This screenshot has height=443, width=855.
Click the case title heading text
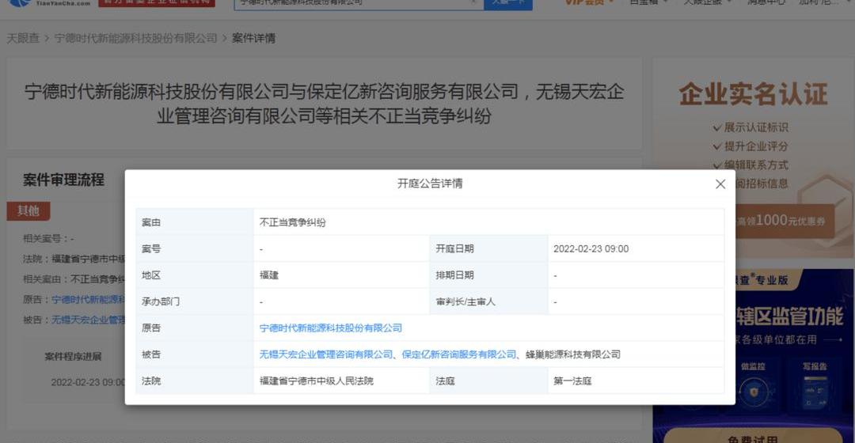tap(324, 104)
